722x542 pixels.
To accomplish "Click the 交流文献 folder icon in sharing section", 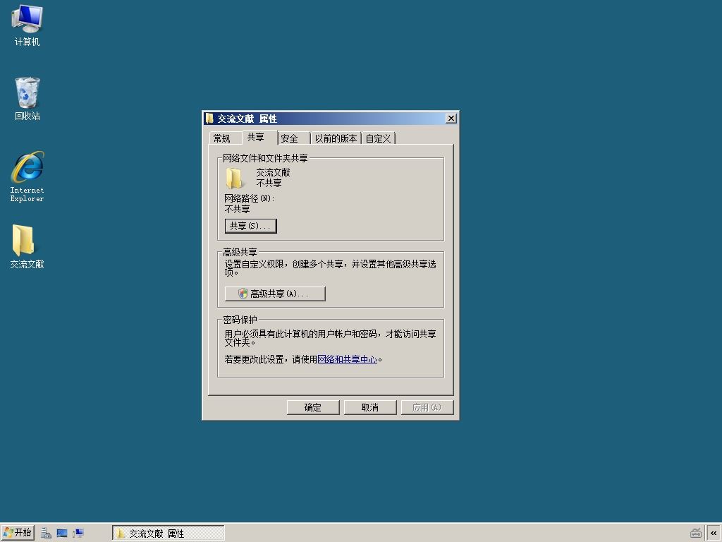I will click(234, 178).
